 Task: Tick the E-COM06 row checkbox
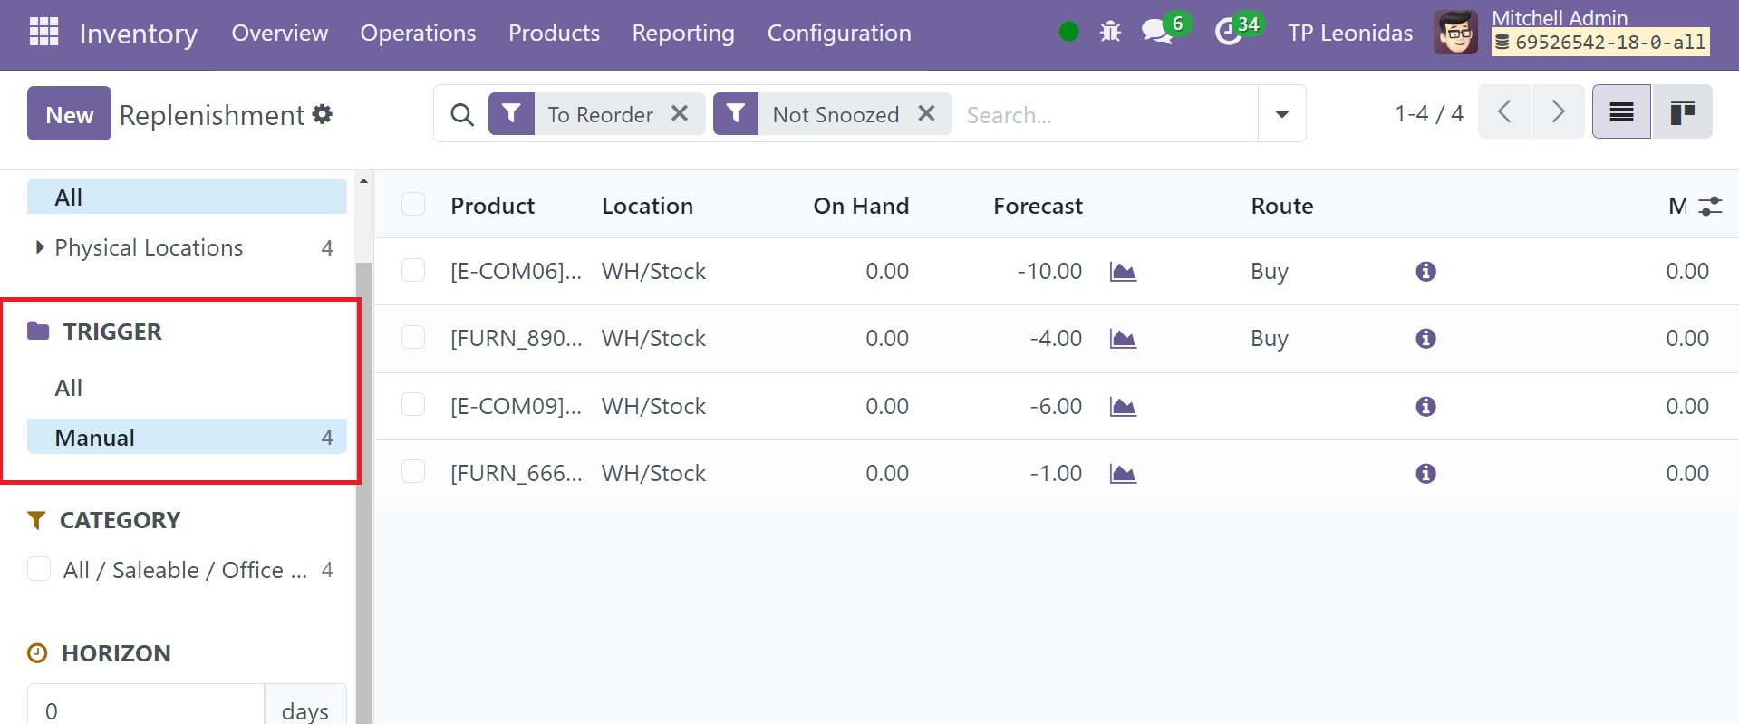coord(413,270)
